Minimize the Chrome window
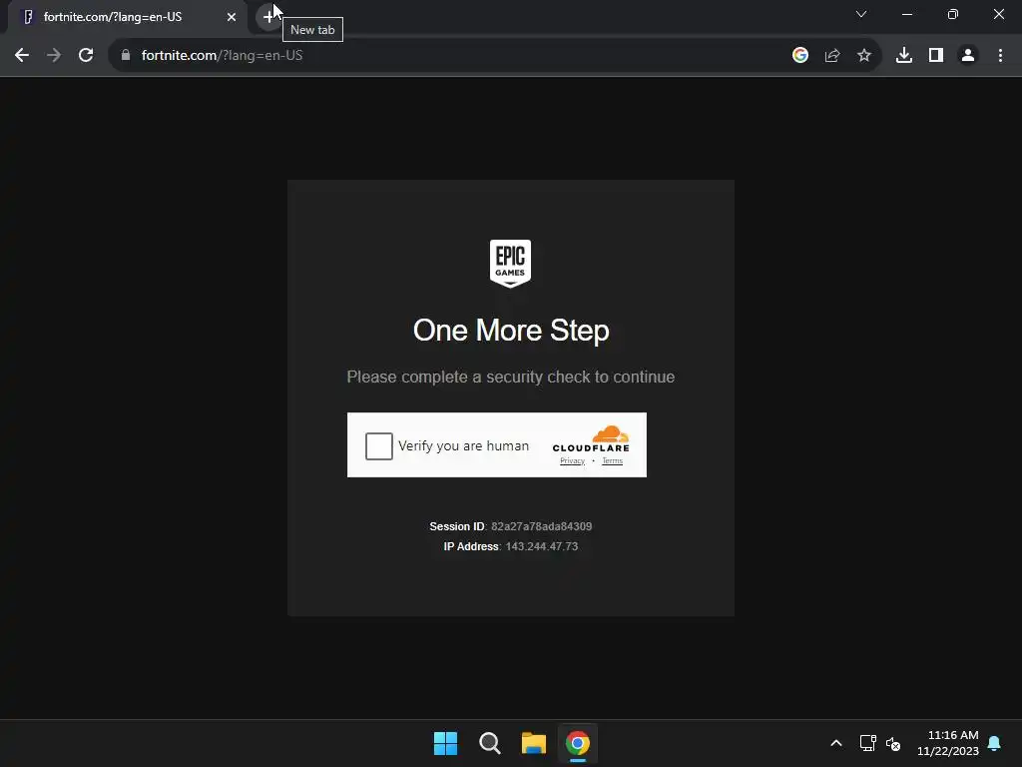This screenshot has width=1022, height=767. (x=906, y=14)
